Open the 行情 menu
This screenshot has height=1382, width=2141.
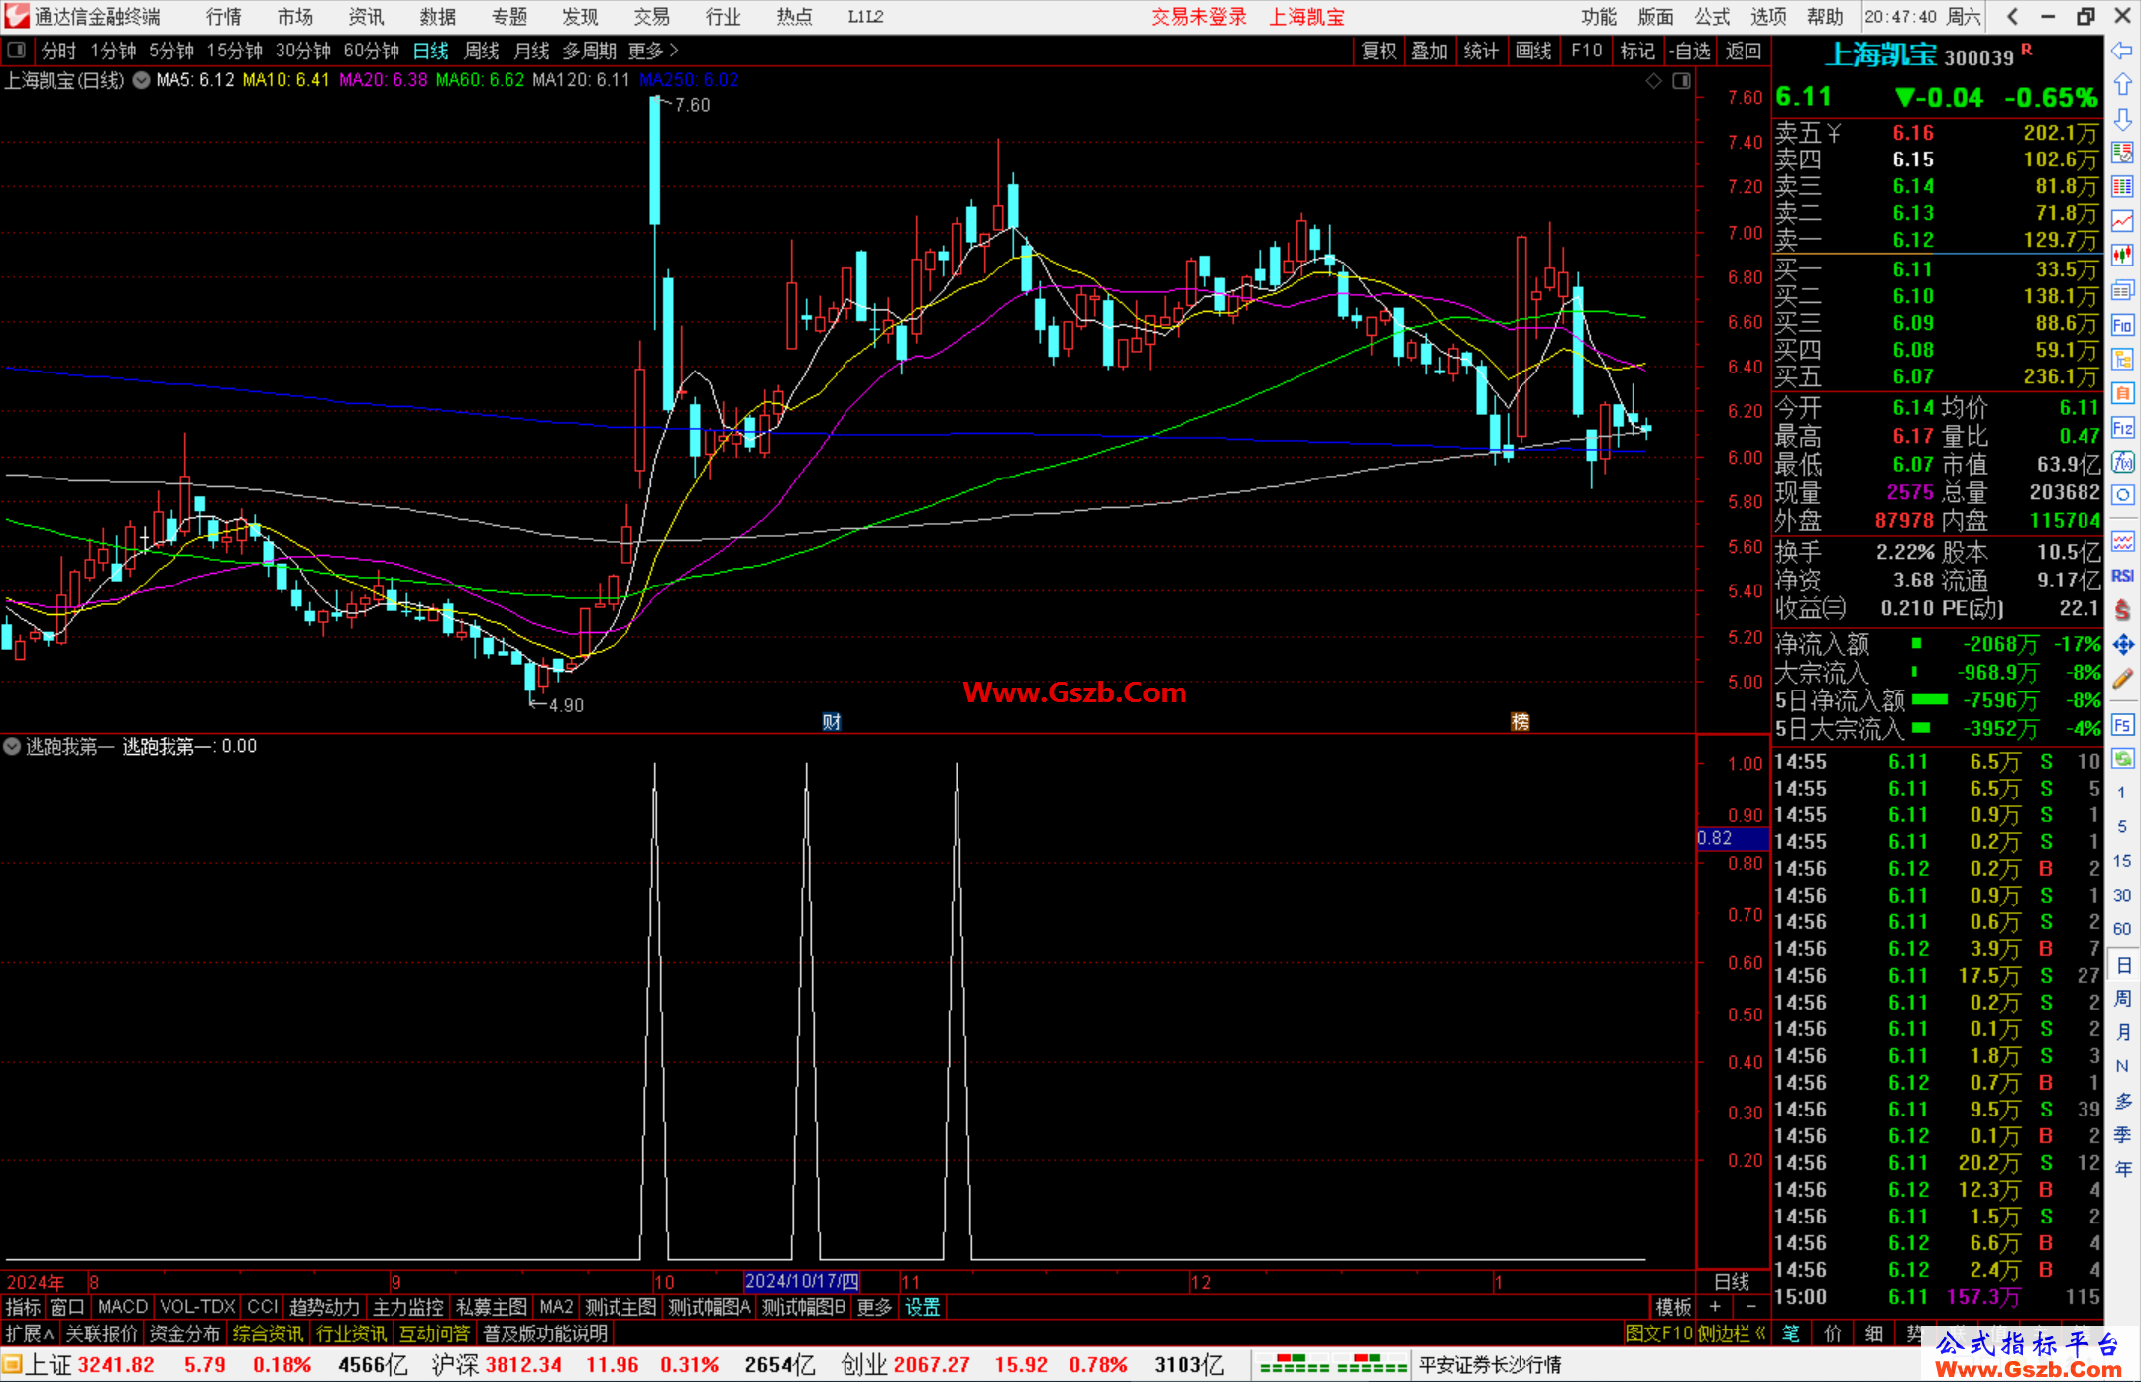coord(224,17)
